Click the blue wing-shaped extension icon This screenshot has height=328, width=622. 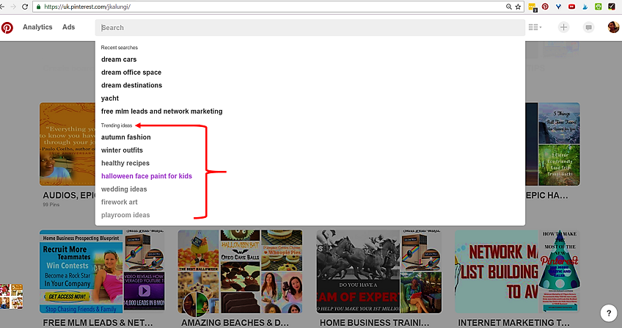pyautogui.click(x=585, y=7)
